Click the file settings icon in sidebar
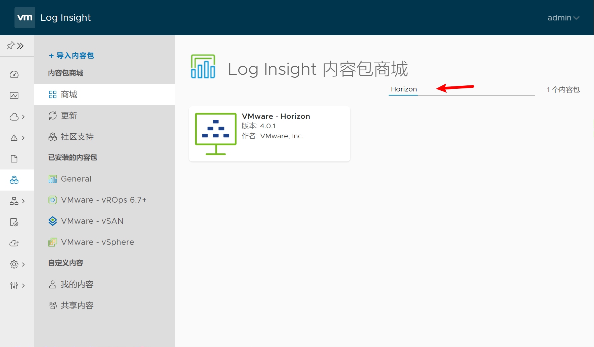 pos(14,222)
